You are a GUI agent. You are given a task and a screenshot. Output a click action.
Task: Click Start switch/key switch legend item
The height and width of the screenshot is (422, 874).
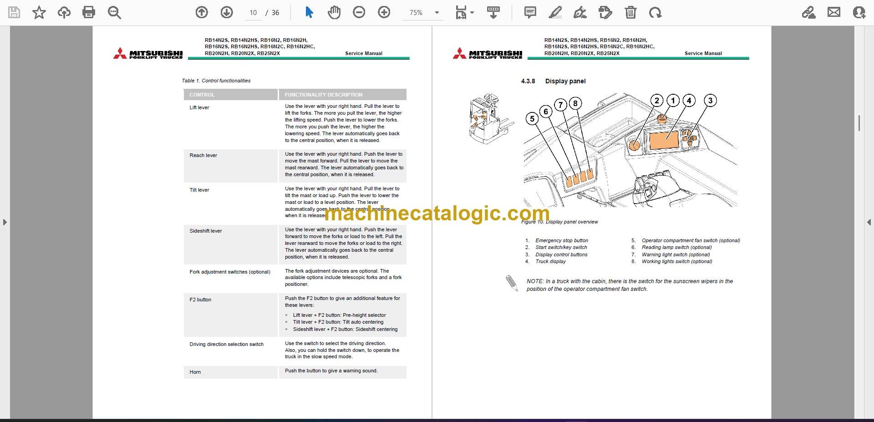click(561, 247)
